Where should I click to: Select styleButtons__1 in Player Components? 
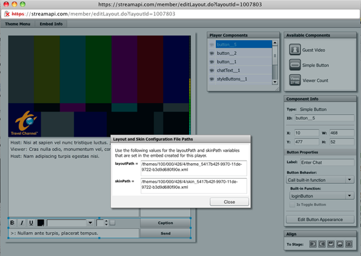point(244,79)
